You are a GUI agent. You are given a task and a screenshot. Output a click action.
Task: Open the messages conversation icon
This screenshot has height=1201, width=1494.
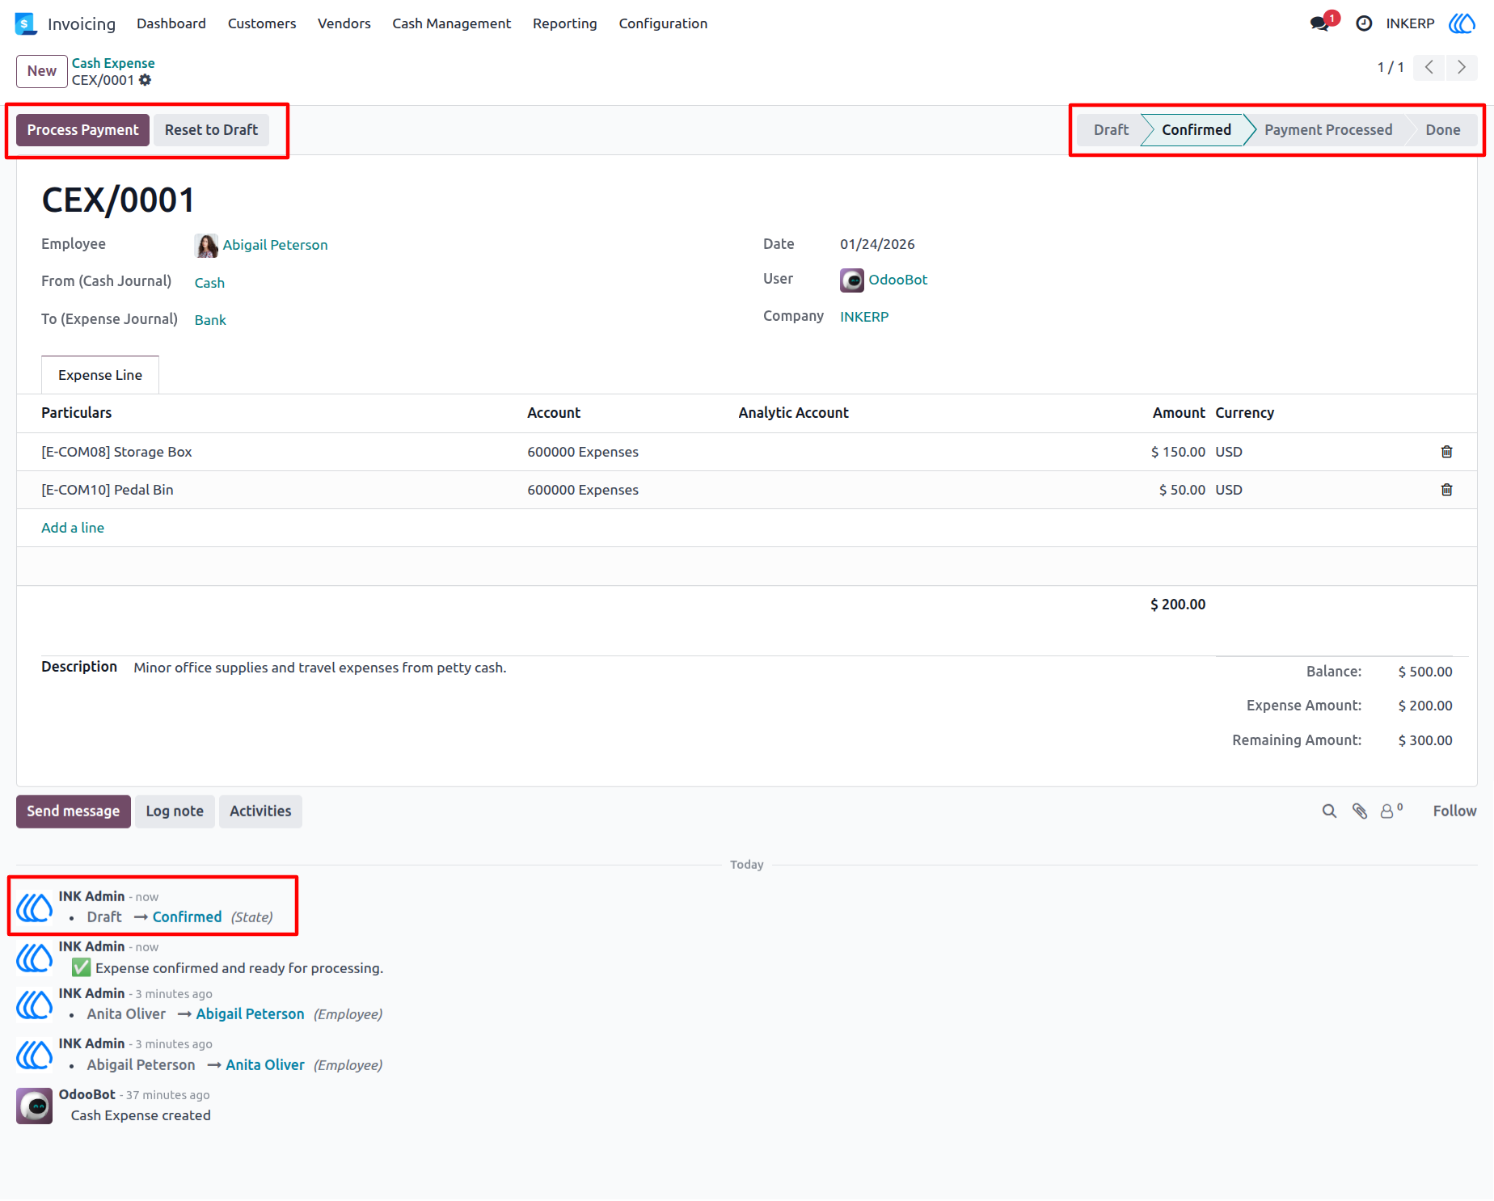(x=1319, y=23)
